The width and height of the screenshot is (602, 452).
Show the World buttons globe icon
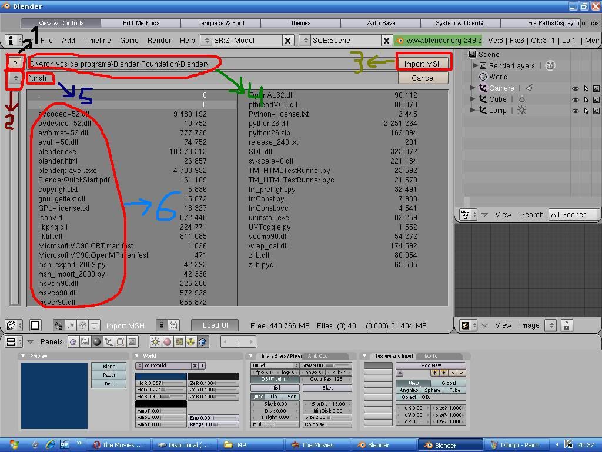pyautogui.click(x=203, y=342)
